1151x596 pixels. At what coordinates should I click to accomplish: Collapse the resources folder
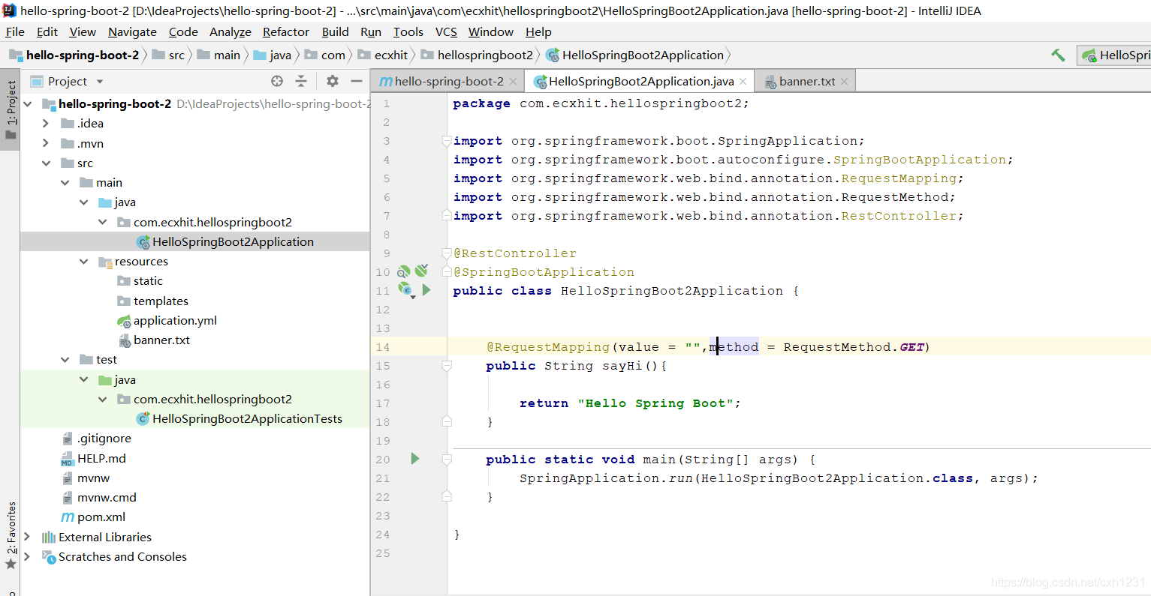83,261
